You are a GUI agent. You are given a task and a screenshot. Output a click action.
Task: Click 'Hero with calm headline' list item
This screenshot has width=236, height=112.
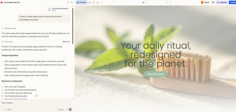coord(15,87)
